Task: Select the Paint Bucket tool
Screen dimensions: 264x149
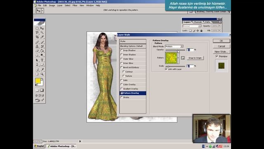Action: [42, 50]
